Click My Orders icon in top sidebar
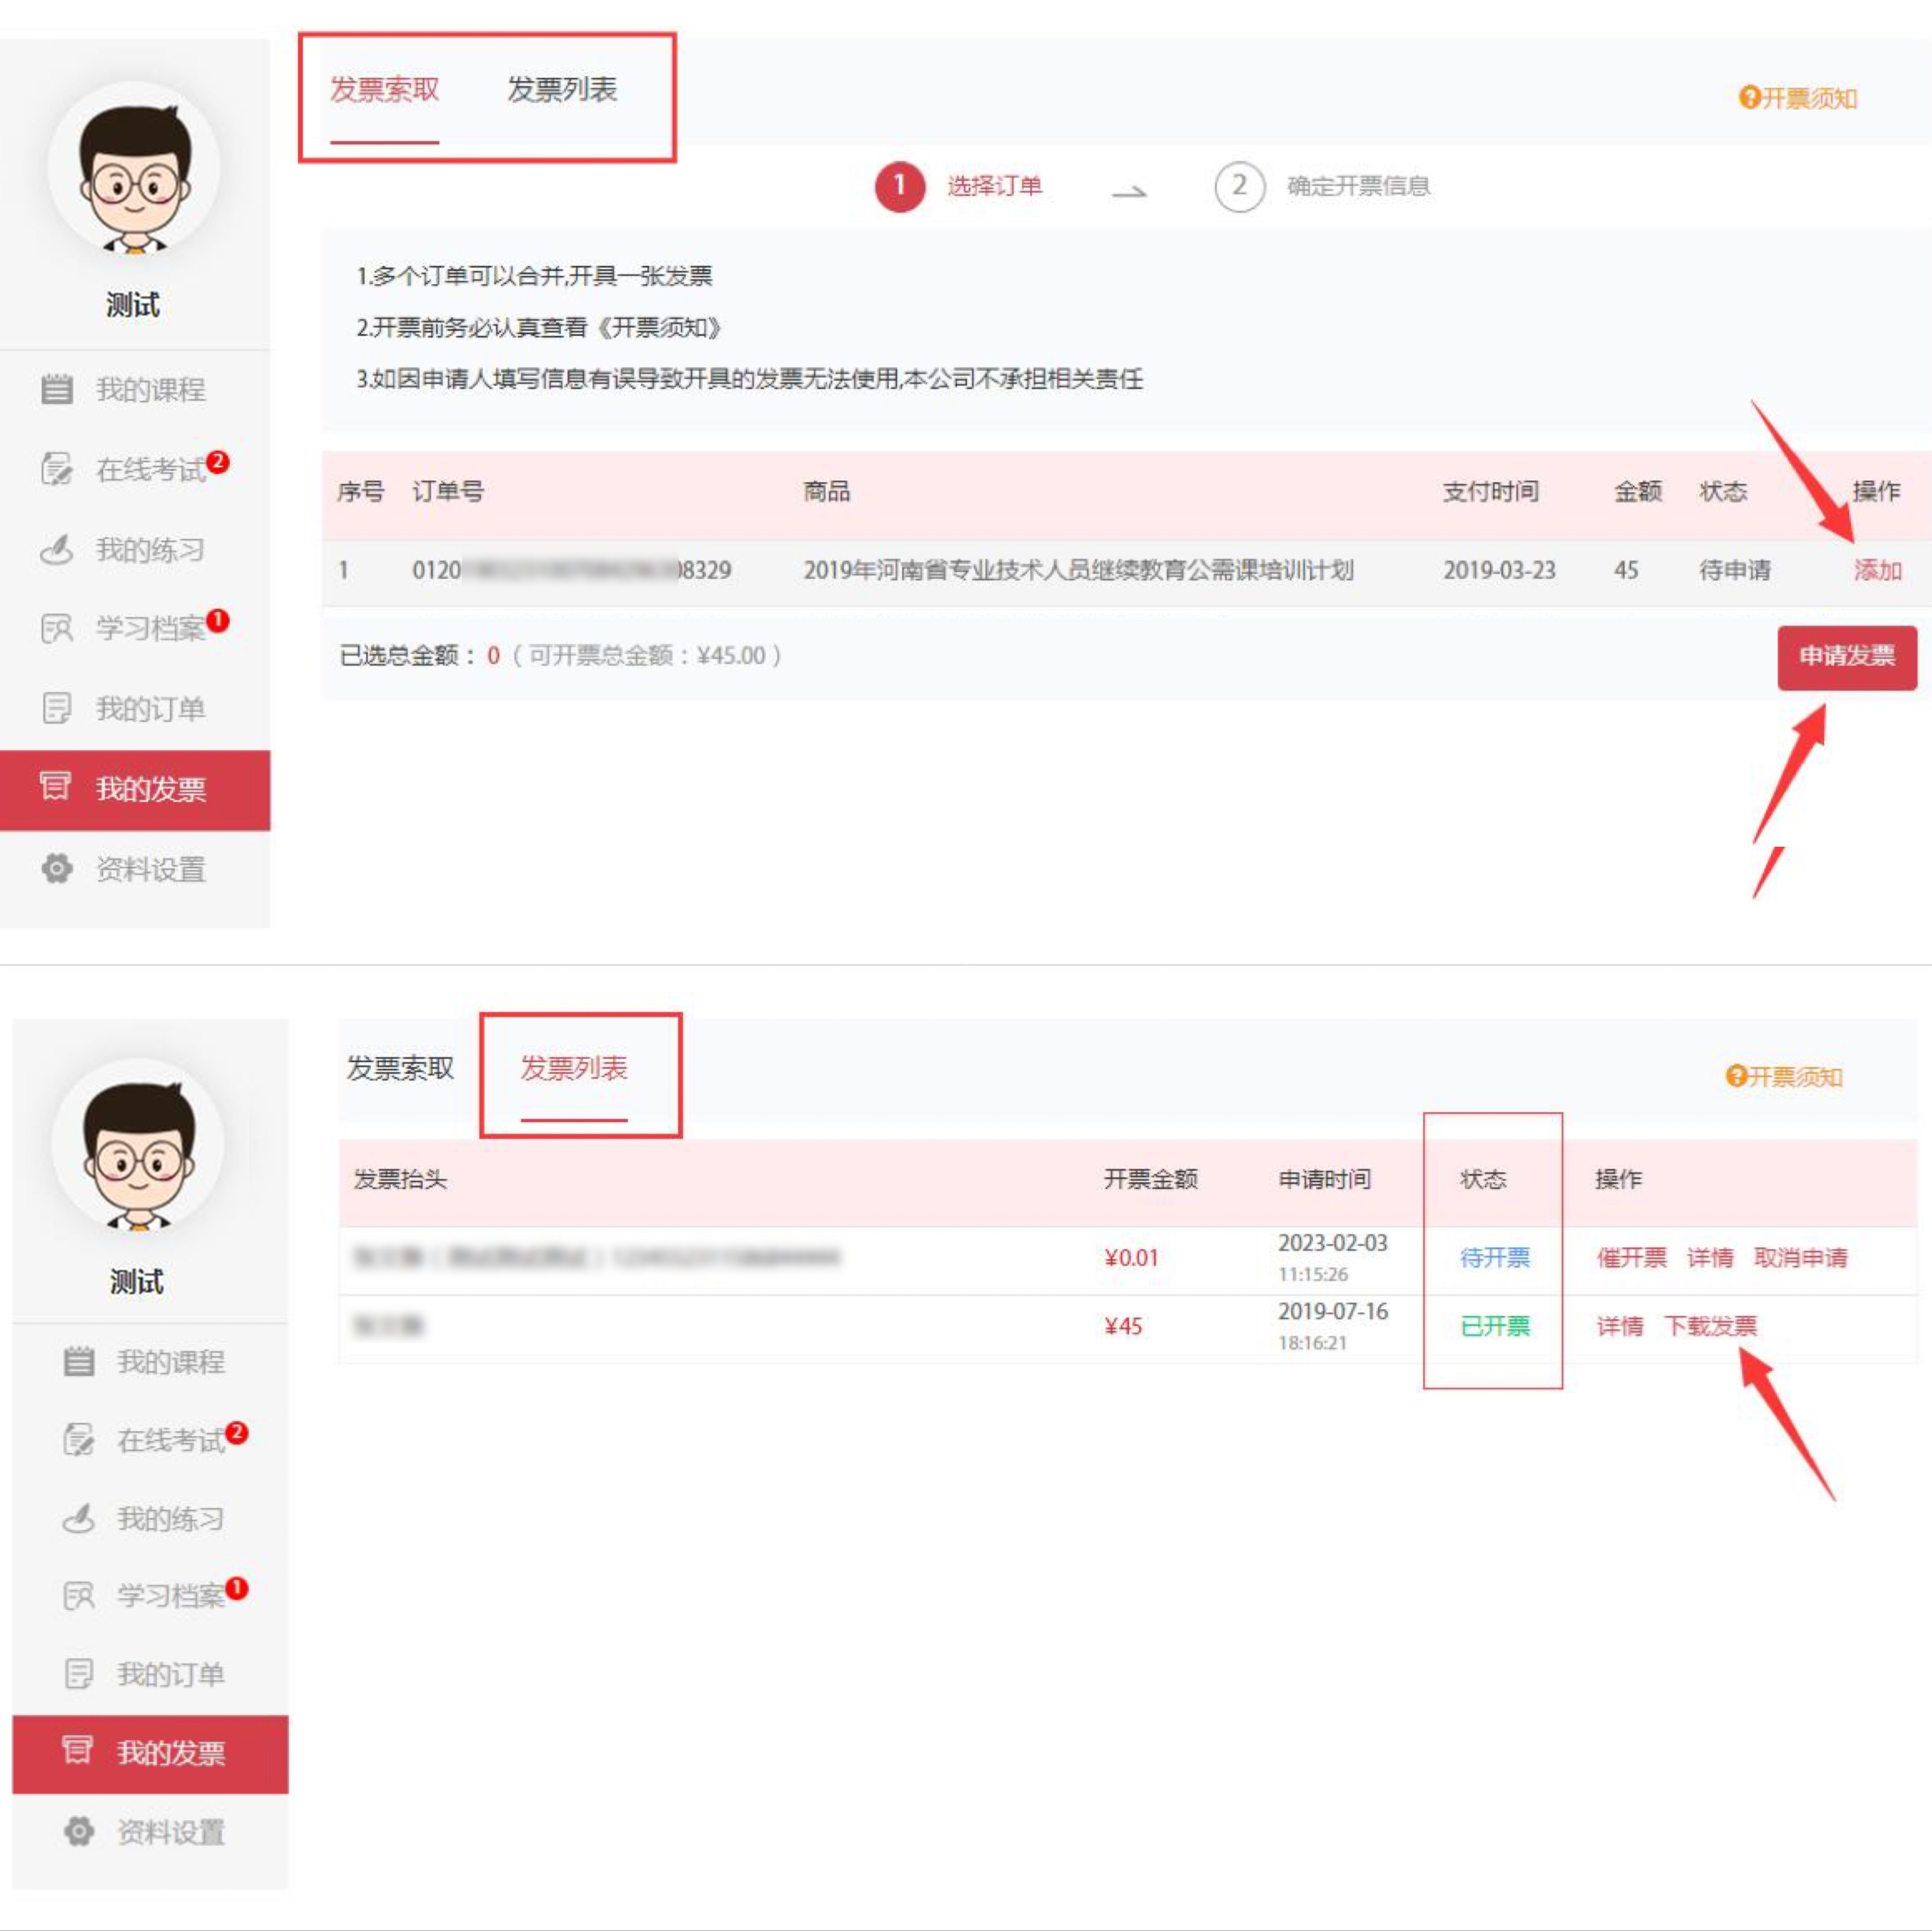Viewport: 1932px width, 1931px height. (57, 708)
